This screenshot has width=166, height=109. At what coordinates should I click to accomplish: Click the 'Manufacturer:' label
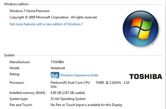coord(20,62)
